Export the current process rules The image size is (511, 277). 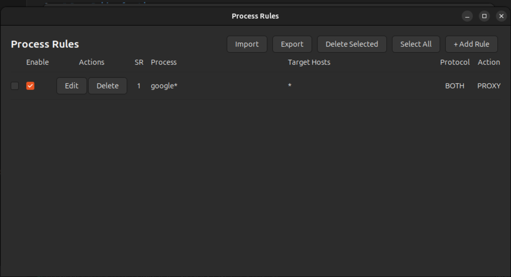pos(292,44)
